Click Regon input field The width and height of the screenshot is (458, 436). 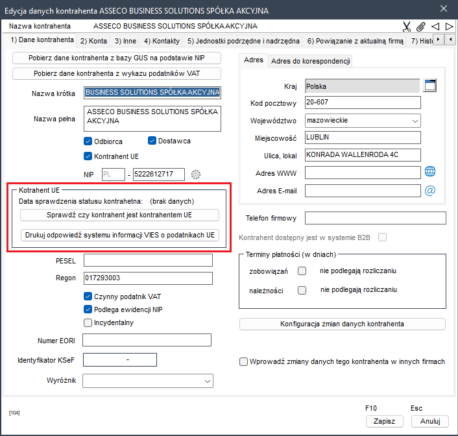coord(148,278)
